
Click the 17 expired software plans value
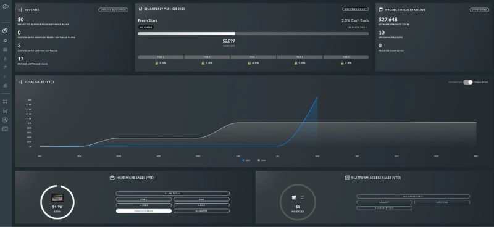21,59
